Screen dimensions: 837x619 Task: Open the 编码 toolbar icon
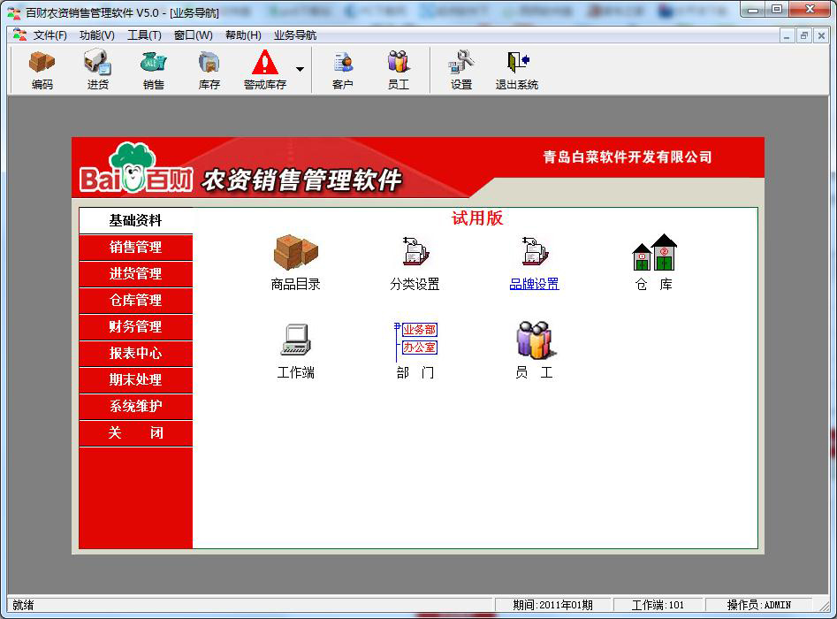tap(42, 70)
